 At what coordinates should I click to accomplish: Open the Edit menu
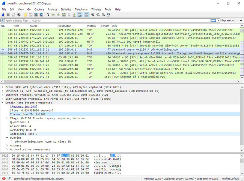click(x=12, y=9)
